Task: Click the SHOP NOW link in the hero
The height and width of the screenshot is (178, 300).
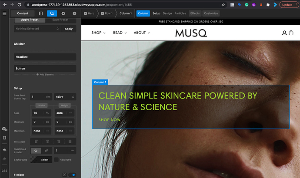Action: click(x=110, y=120)
